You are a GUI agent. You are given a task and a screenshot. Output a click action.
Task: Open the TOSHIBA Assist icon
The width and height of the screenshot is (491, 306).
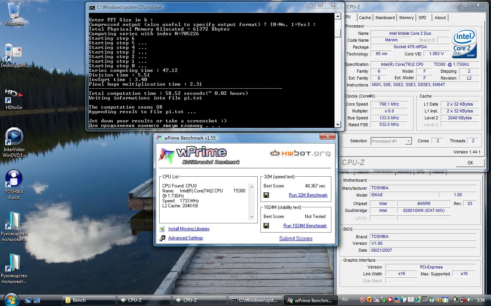(x=14, y=185)
